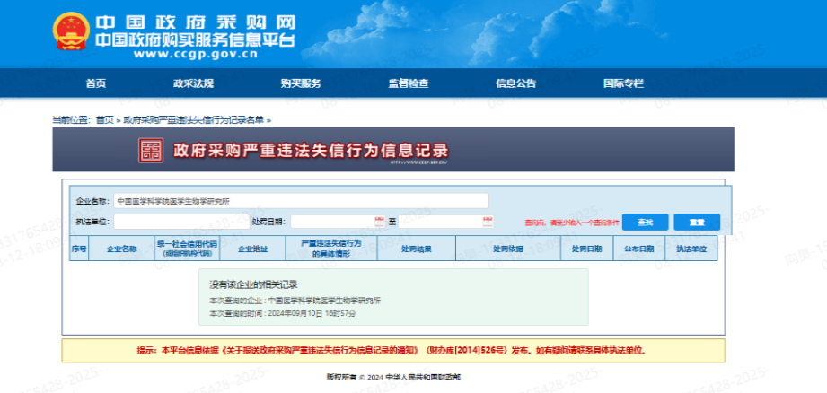The width and height of the screenshot is (827, 393).
Task: Focus the 处罚日期 start date field
Action: pyautogui.click(x=338, y=222)
